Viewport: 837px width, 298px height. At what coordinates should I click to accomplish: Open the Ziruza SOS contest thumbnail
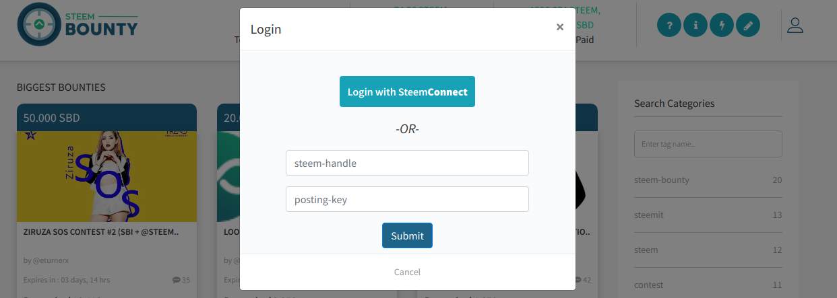click(x=106, y=176)
